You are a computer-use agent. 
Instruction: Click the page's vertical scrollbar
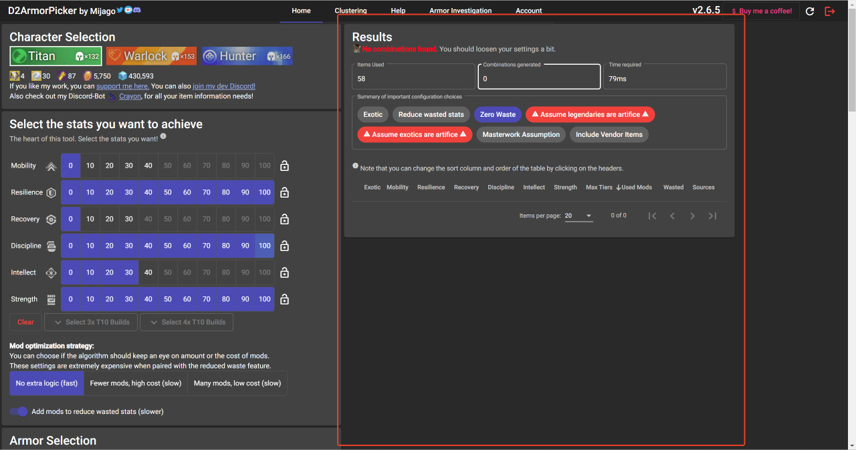coord(851,60)
